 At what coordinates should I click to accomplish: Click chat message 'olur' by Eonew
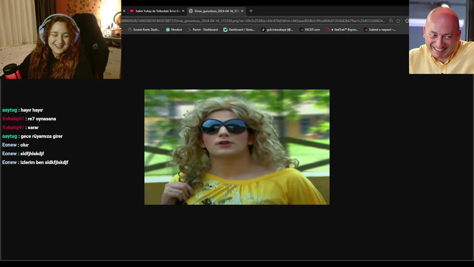pyautogui.click(x=24, y=145)
